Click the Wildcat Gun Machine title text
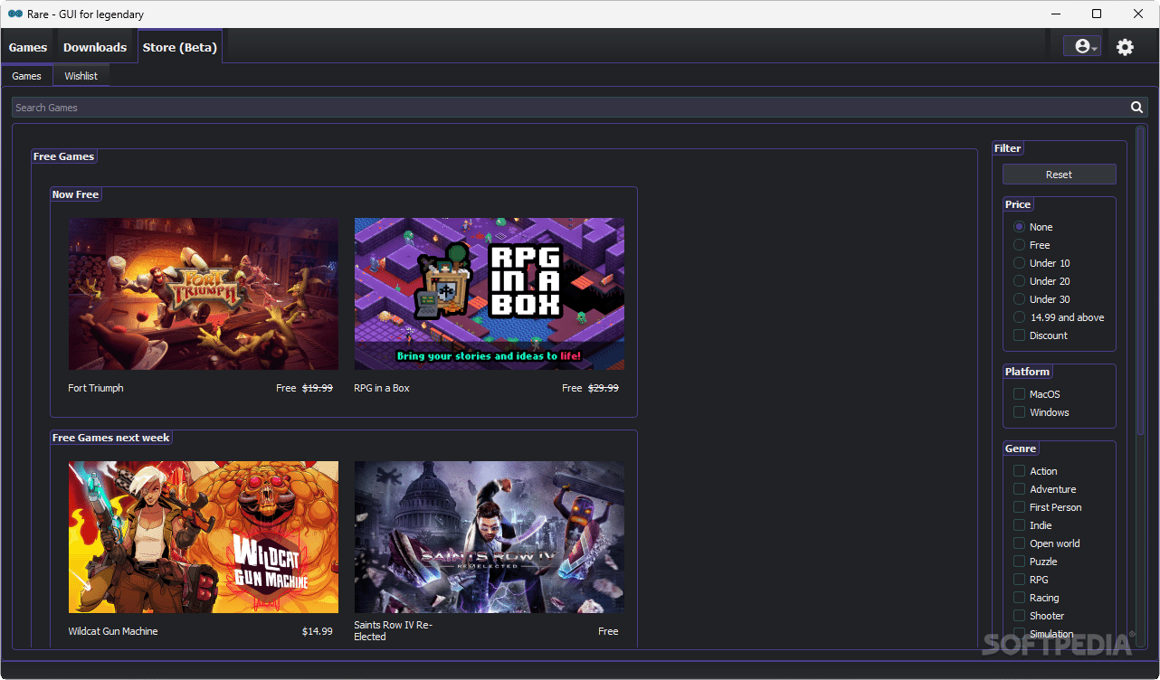This screenshot has height=680, width=1160. click(x=113, y=631)
